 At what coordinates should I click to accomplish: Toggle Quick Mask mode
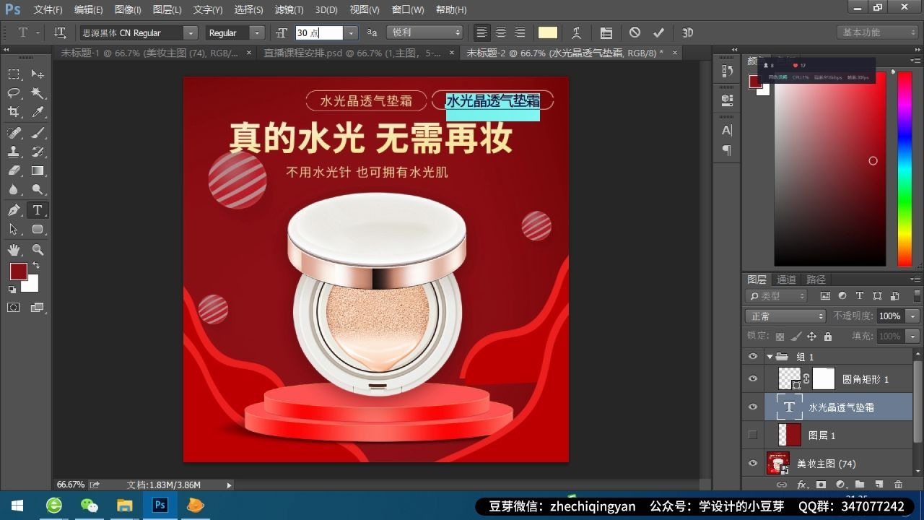point(14,308)
